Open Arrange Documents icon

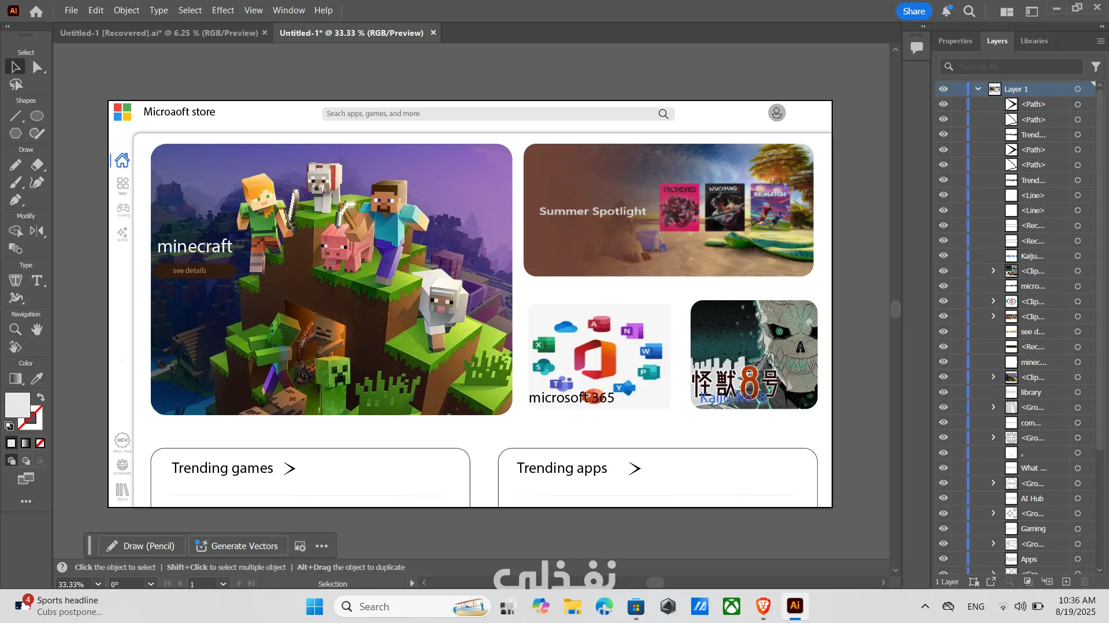click(1007, 11)
